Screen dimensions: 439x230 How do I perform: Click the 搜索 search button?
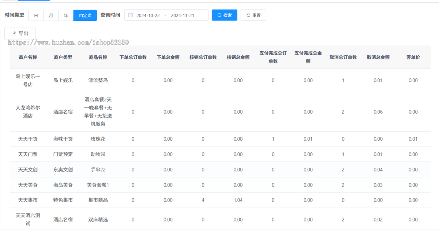point(225,15)
